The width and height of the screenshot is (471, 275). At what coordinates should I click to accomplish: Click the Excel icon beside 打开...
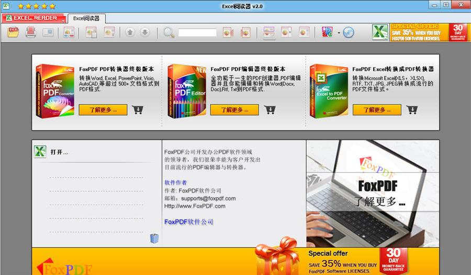coord(40,151)
